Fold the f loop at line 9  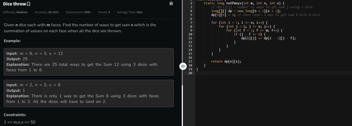pos(193,30)
